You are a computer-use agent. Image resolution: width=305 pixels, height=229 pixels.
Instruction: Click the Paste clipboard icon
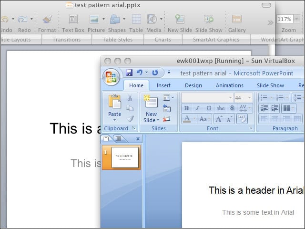(x=114, y=101)
